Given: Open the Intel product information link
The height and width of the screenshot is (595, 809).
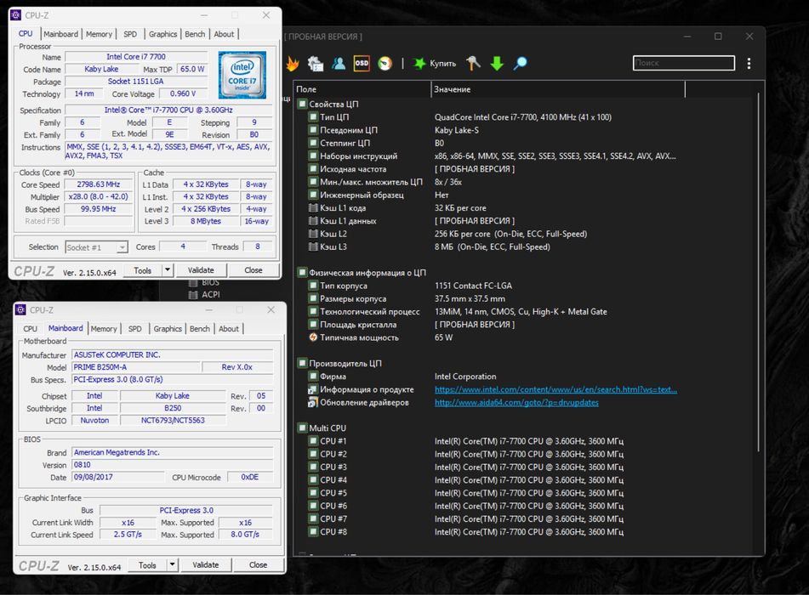Looking at the screenshot, I should tap(555, 389).
